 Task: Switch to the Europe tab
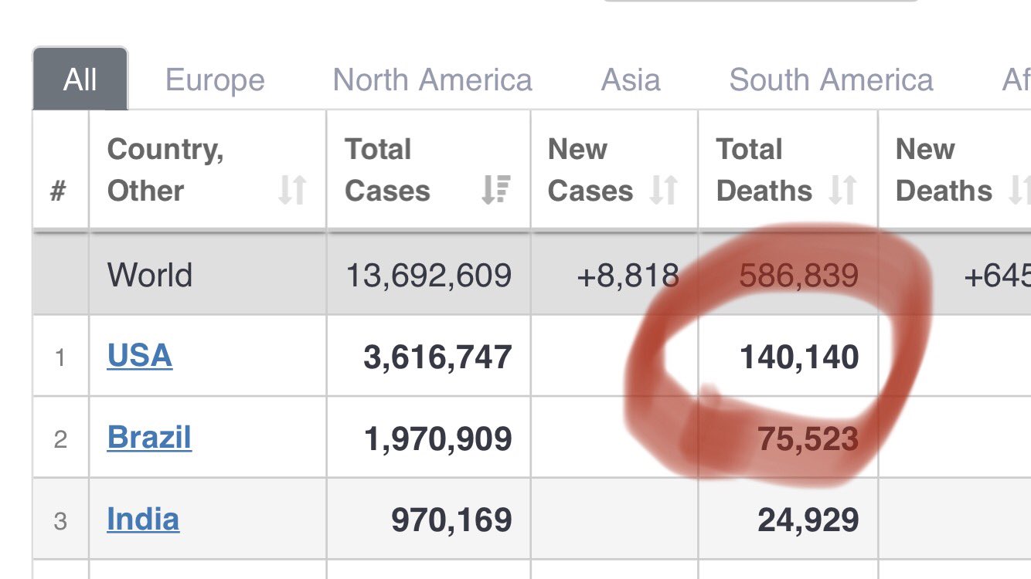tap(215, 80)
